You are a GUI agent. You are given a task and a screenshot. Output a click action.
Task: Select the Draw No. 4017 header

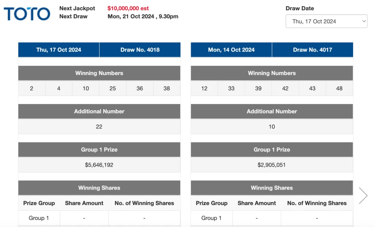312,50
